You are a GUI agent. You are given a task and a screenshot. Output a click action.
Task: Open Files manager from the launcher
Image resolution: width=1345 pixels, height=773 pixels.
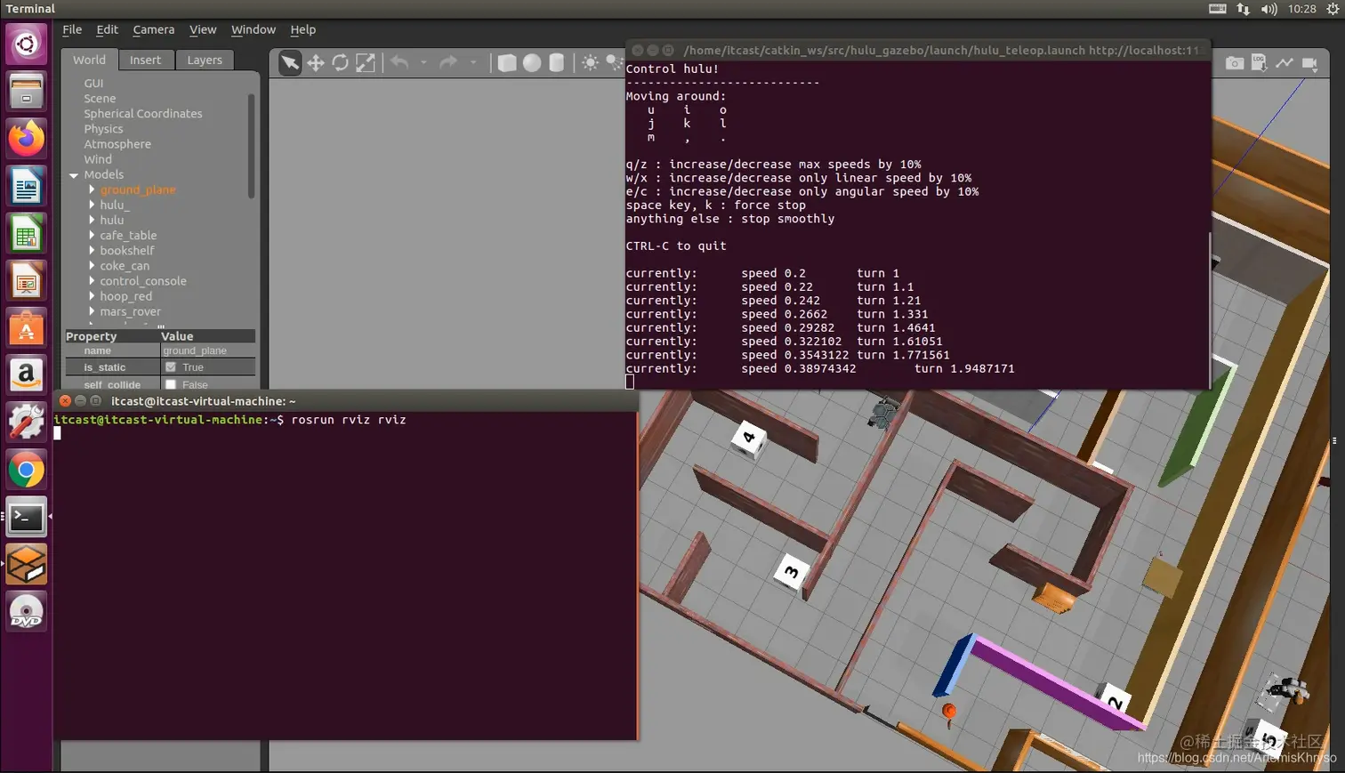tap(27, 92)
